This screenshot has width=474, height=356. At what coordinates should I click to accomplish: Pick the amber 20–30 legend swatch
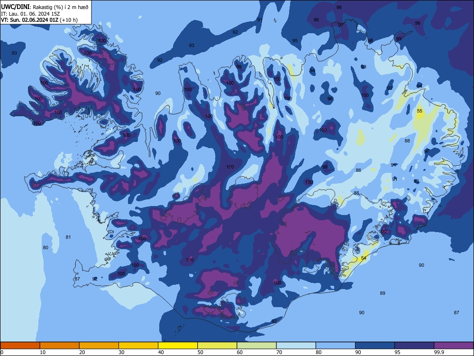point(99,346)
